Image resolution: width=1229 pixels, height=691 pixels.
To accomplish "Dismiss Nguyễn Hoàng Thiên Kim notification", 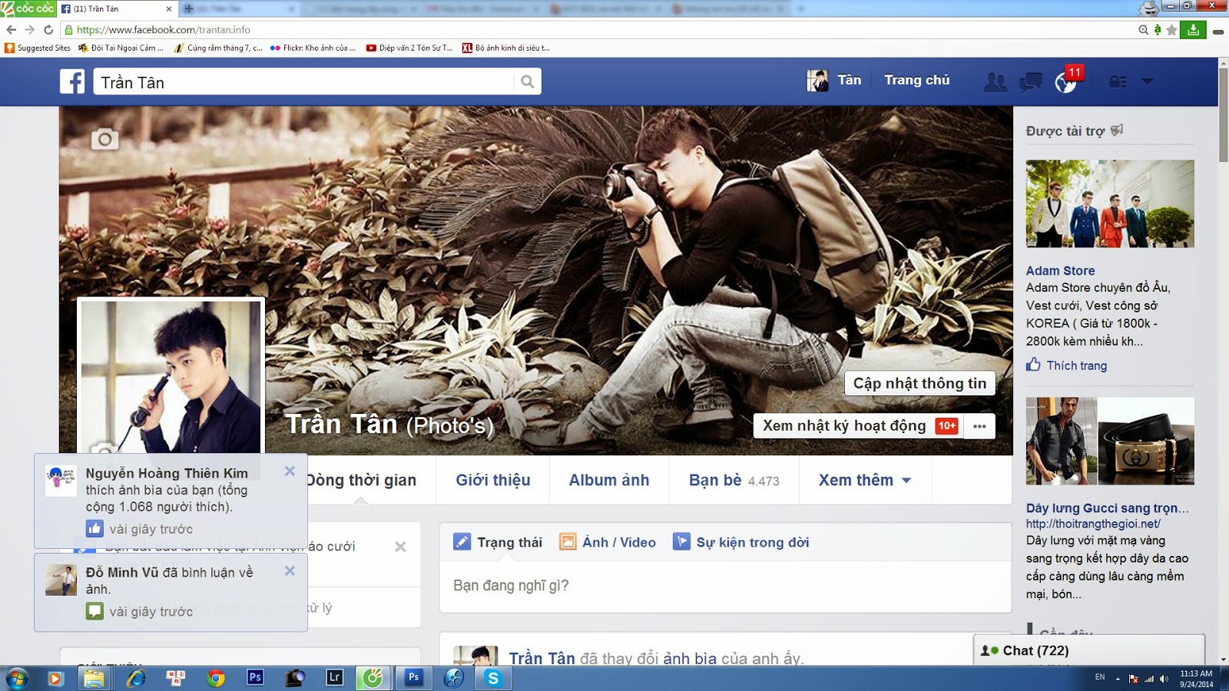I will 290,471.
